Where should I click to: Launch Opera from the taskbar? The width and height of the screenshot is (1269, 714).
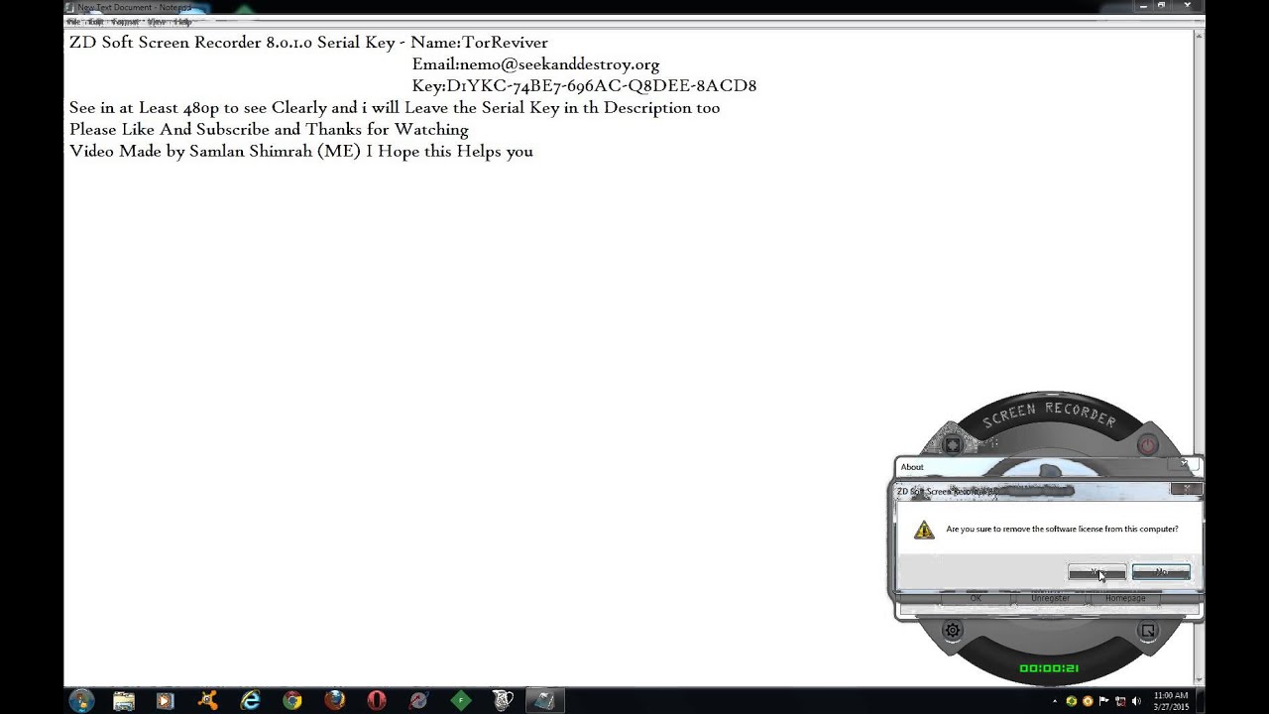click(377, 701)
